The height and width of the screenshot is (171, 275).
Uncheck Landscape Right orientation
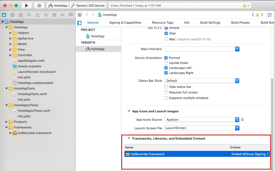click(166, 73)
